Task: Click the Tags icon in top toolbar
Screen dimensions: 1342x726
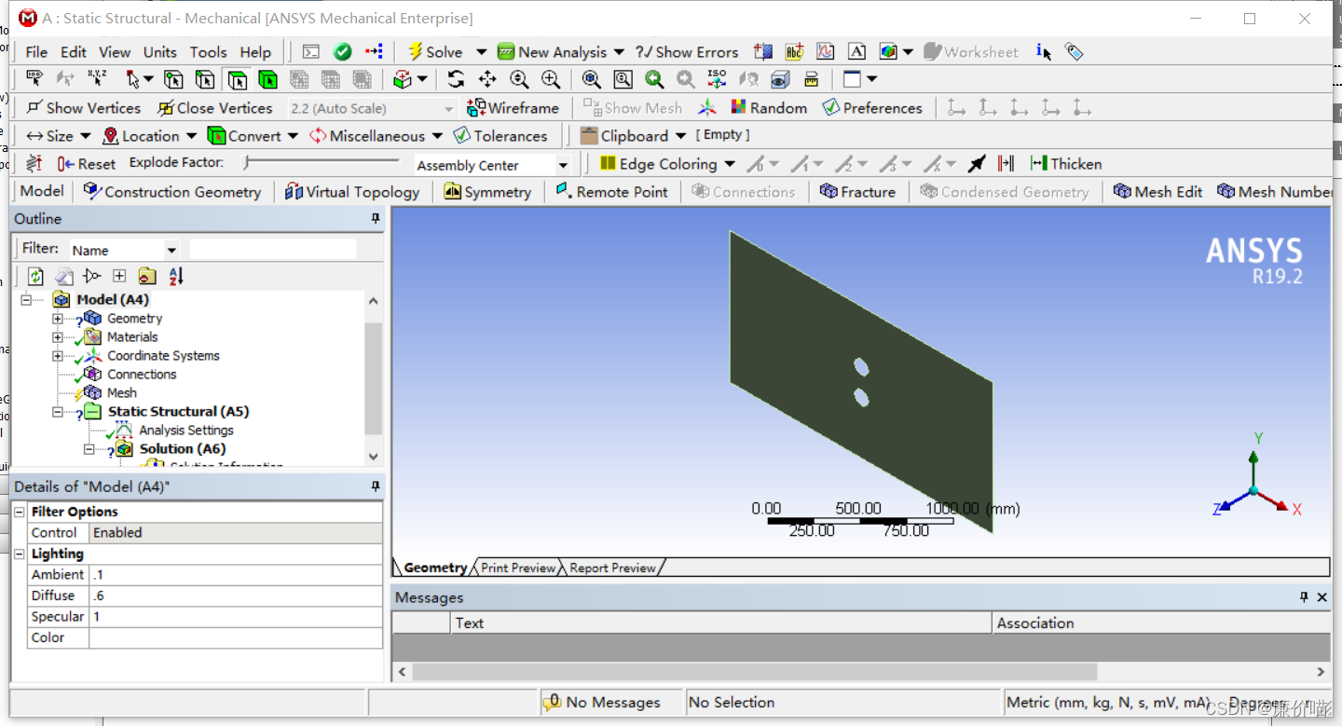Action: [x=1075, y=52]
